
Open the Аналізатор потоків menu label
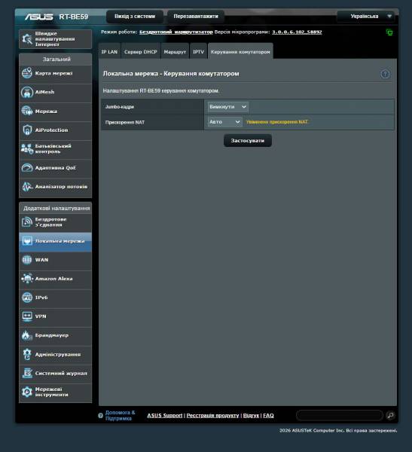(61, 187)
